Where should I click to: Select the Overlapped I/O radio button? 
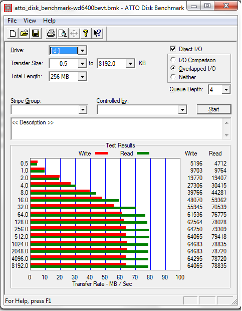[173, 68]
